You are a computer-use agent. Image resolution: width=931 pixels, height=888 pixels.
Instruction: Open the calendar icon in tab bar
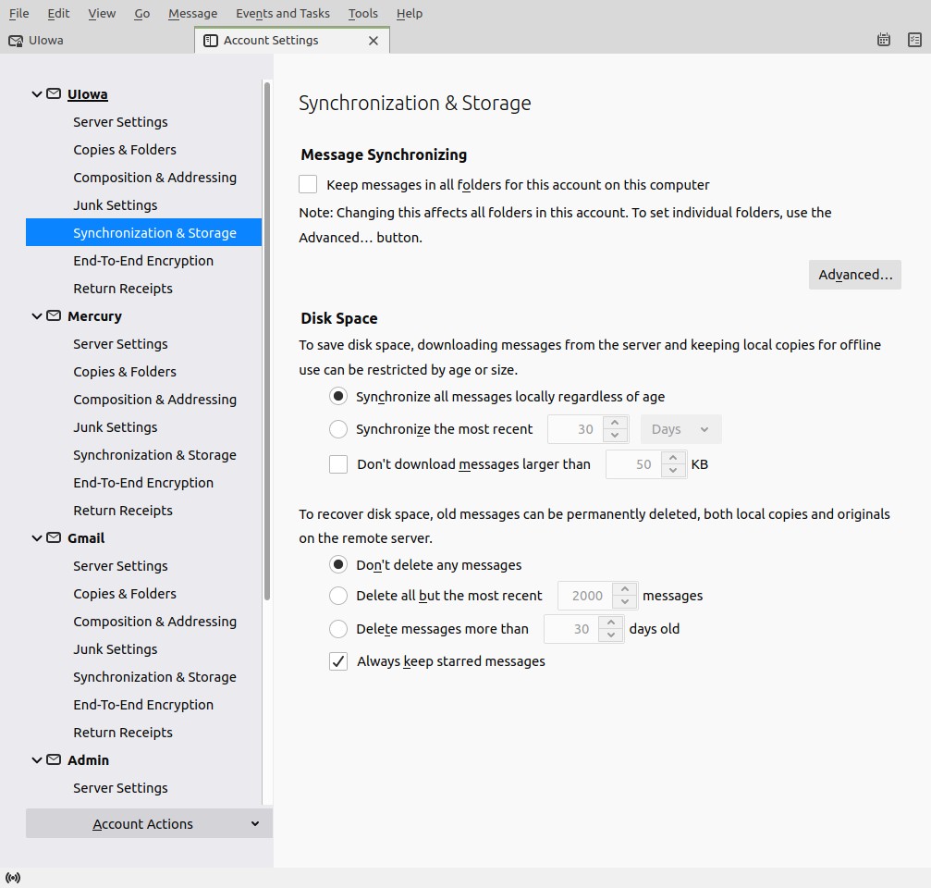(x=884, y=40)
